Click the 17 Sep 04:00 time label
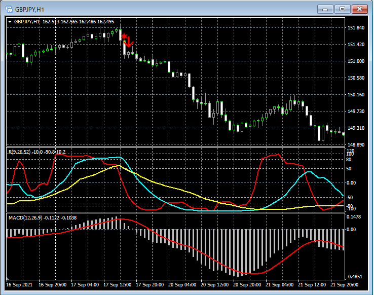The image size is (374, 295). [85, 285]
